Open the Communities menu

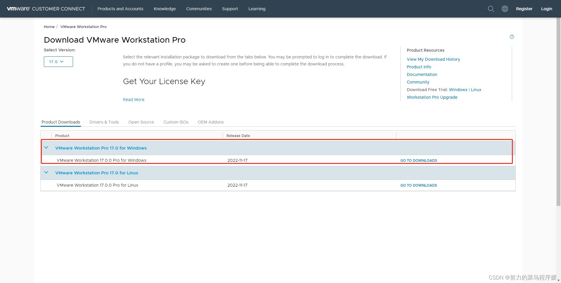coord(199,9)
